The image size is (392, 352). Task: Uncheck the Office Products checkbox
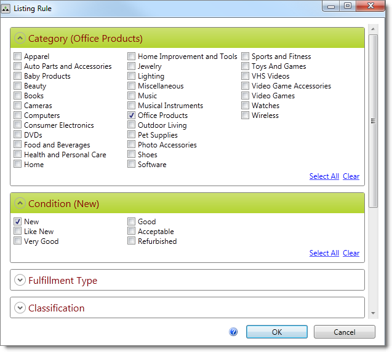tap(132, 115)
